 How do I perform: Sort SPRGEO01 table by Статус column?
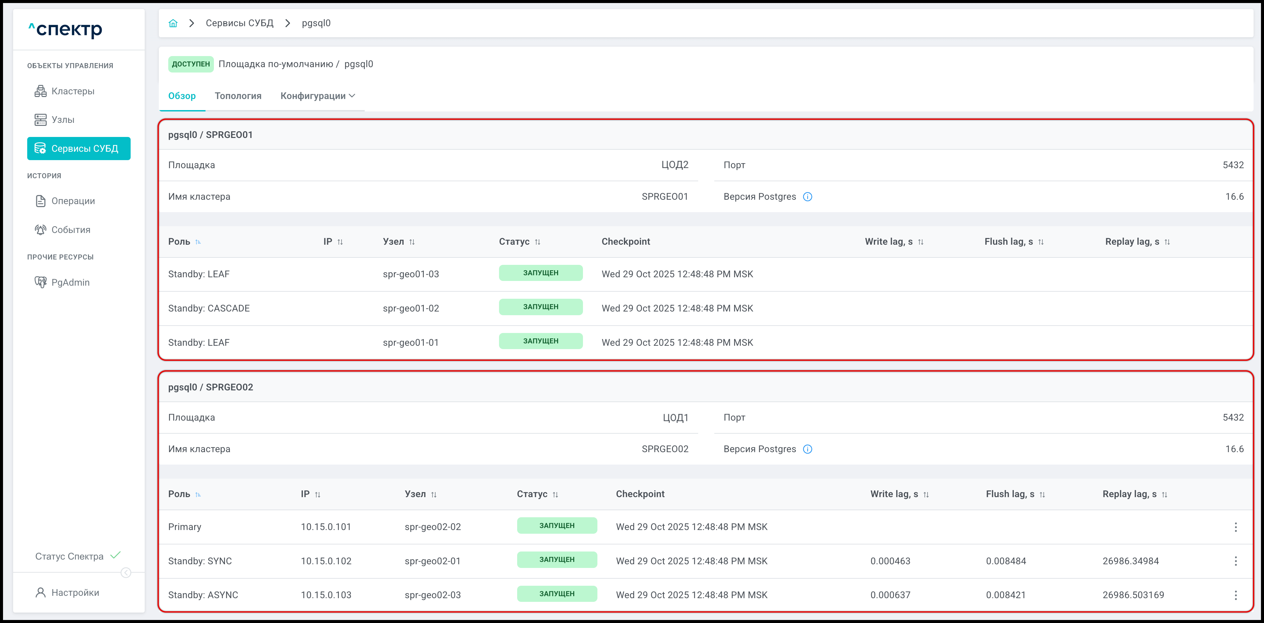[537, 242]
